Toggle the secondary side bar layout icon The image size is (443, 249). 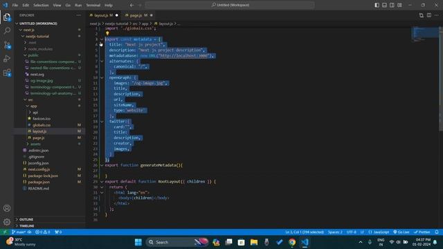pyautogui.click(x=392, y=5)
